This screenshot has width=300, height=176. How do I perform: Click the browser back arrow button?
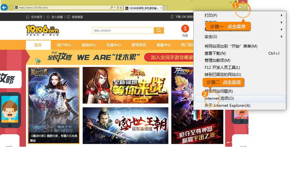pyautogui.click(x=4, y=7)
